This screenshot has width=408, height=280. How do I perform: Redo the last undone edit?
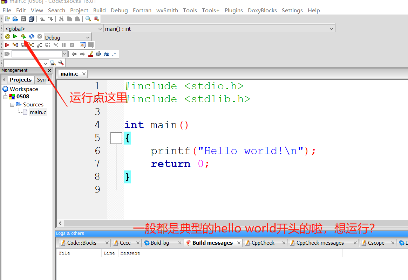pos(50,19)
